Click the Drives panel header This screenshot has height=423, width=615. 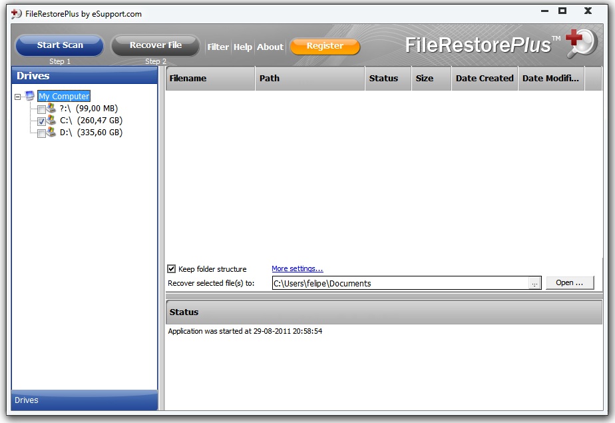click(85, 75)
